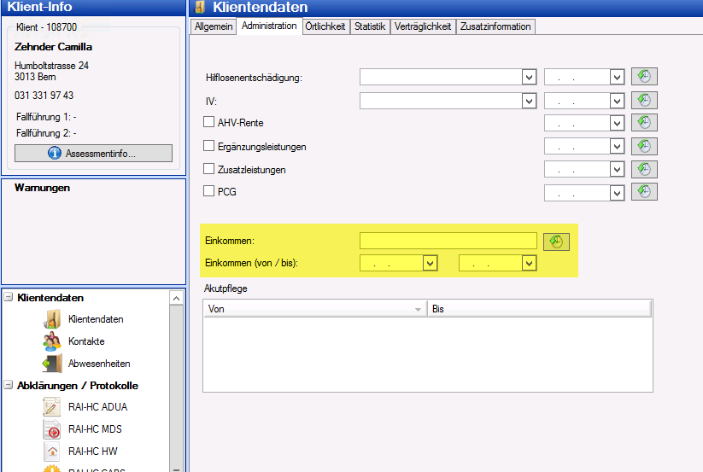
Task: Click the Fallführung 1 label
Action: (46, 117)
